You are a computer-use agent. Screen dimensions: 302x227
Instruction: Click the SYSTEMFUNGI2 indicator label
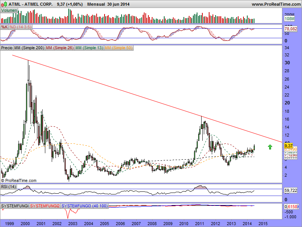click(45, 206)
